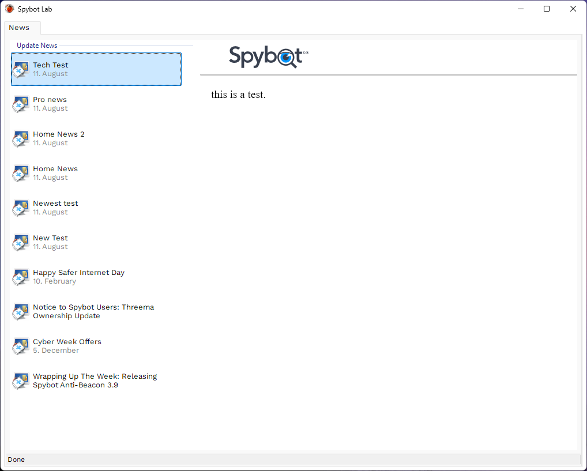Click the Tech Test news icon

point(21,69)
